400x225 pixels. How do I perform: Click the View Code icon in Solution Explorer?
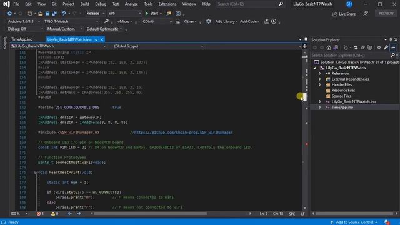click(x=379, y=47)
